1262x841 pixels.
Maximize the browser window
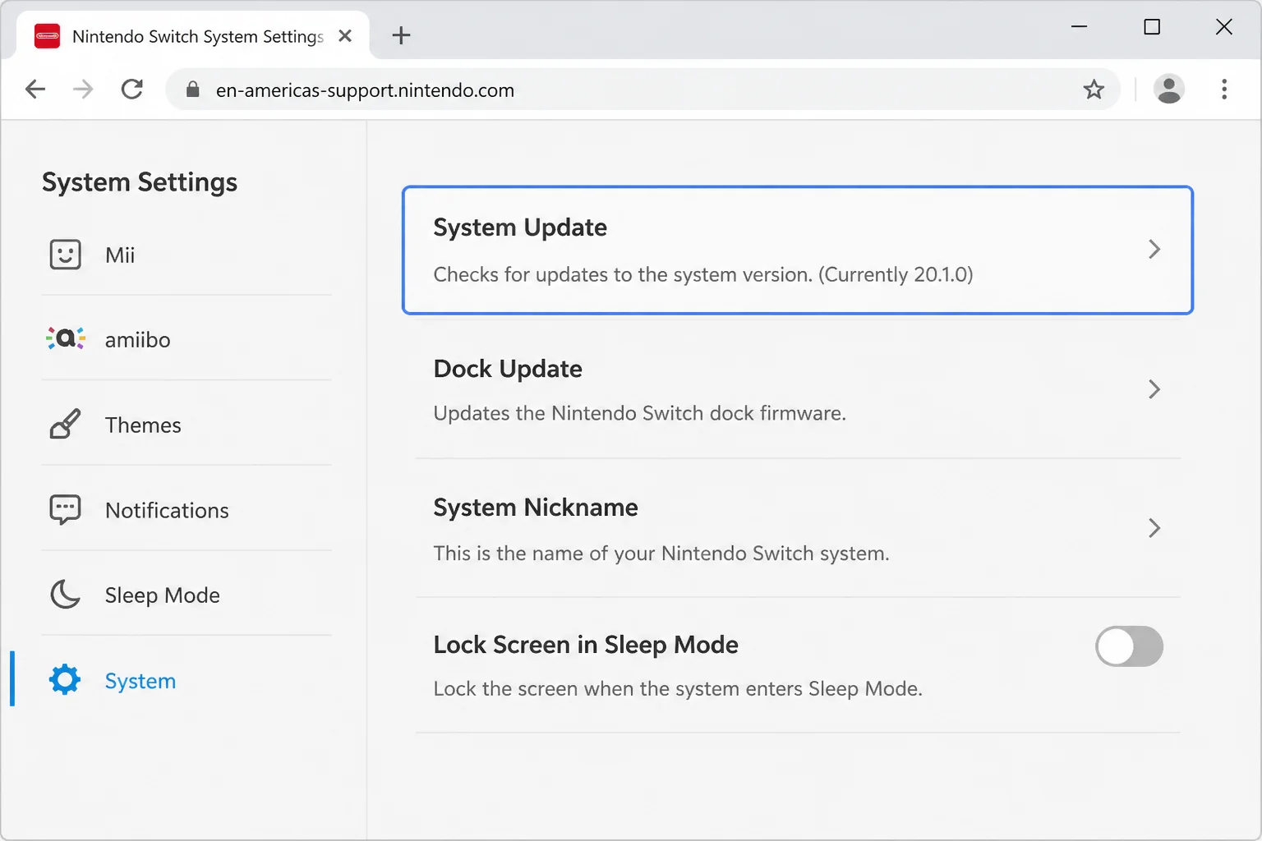coord(1152,27)
